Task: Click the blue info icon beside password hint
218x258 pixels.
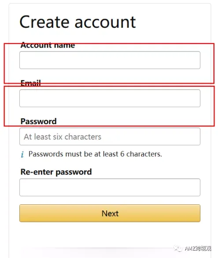Action: pyautogui.click(x=22, y=155)
